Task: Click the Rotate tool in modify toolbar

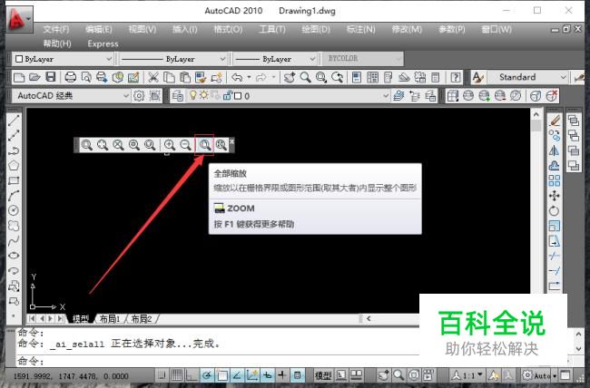Action: click(555, 210)
